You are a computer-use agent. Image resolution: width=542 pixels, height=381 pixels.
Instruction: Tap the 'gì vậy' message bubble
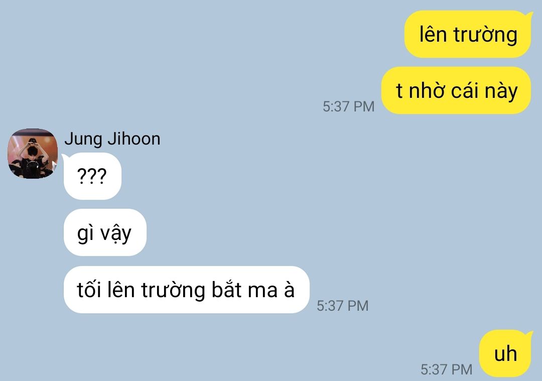click(105, 232)
